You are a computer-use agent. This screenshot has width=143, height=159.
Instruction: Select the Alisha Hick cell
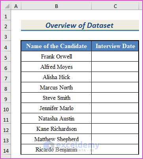click(56, 77)
